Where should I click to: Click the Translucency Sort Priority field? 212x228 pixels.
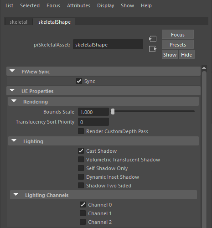[93, 122]
